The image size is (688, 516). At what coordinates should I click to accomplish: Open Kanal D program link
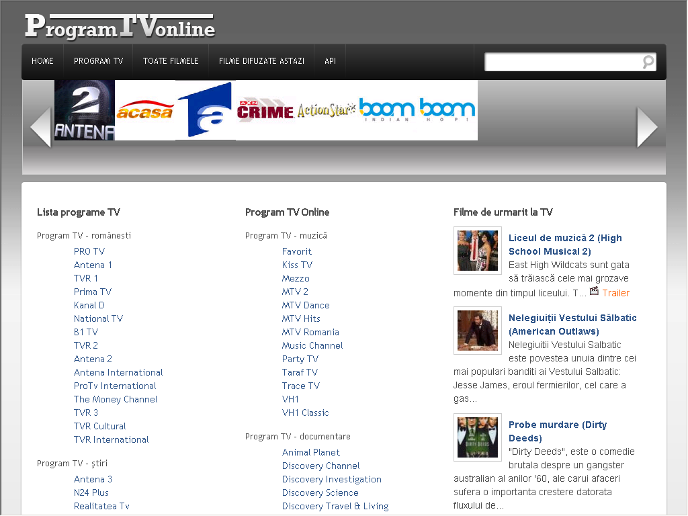(89, 306)
